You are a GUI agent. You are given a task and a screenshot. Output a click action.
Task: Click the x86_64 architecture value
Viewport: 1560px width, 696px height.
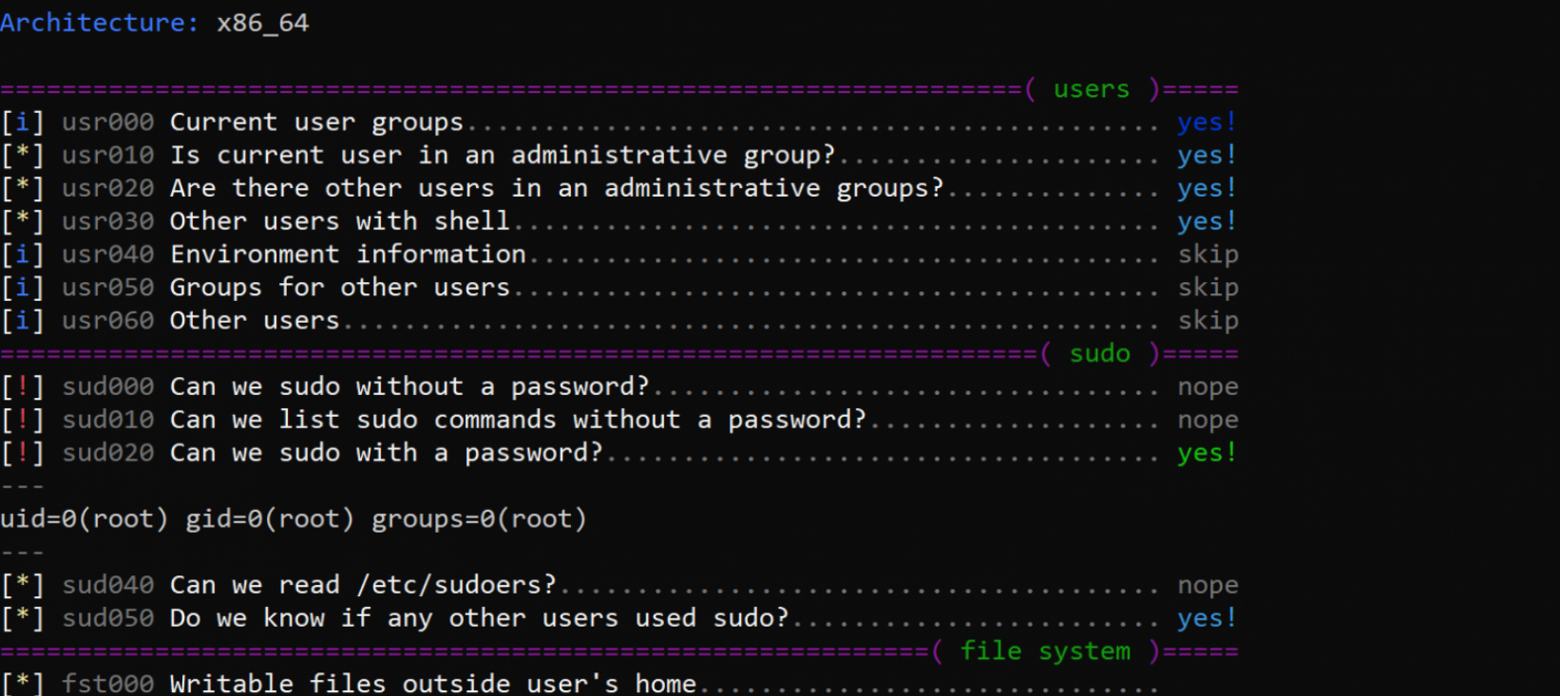pos(262,23)
